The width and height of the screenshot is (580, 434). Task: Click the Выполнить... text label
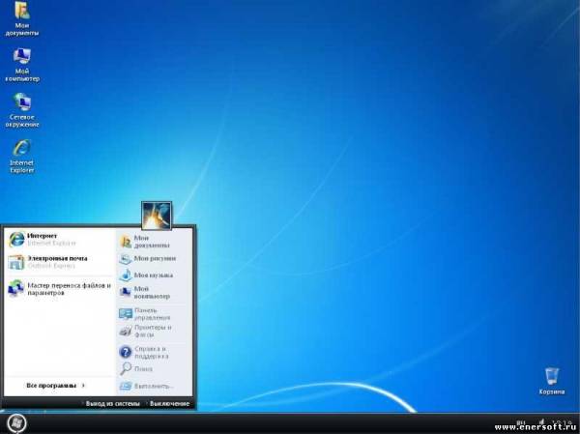(x=154, y=386)
